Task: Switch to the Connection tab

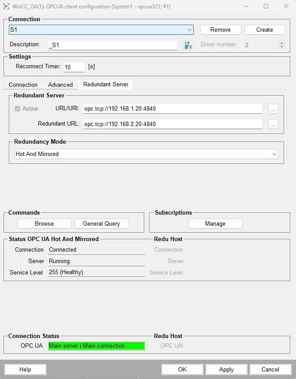Action: point(23,85)
